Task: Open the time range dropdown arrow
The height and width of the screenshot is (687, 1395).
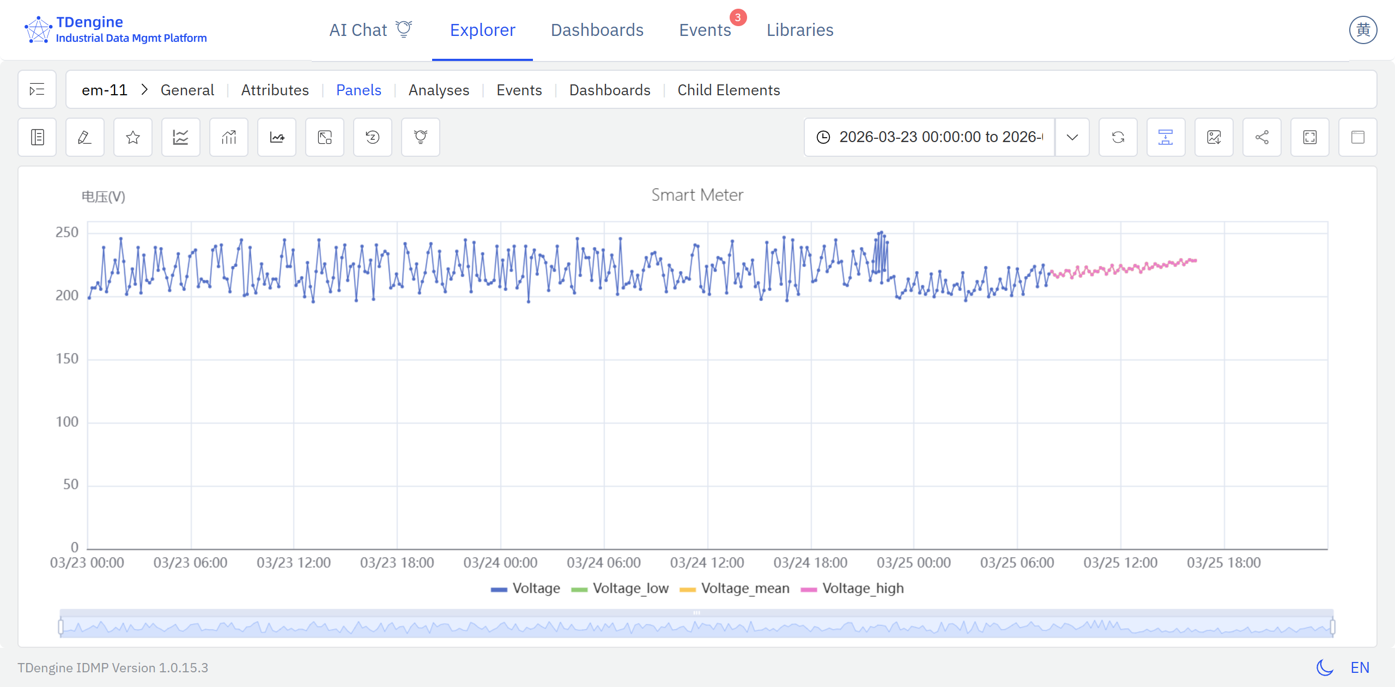Action: [x=1072, y=137]
